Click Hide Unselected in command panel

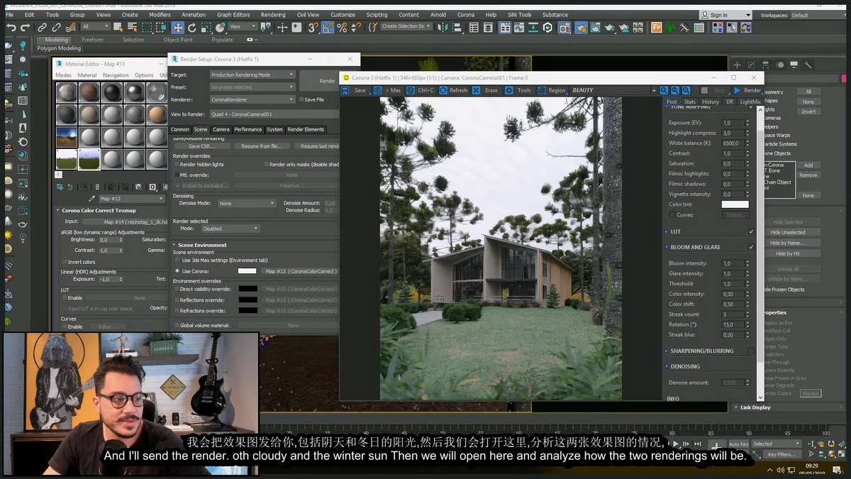[788, 232]
